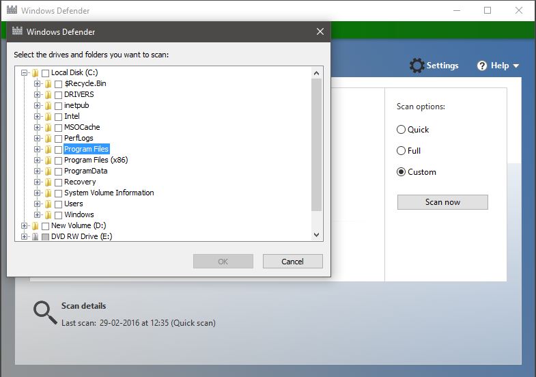Expand the New Volume (D:) node
Screen dimensions: 536x377
25,226
